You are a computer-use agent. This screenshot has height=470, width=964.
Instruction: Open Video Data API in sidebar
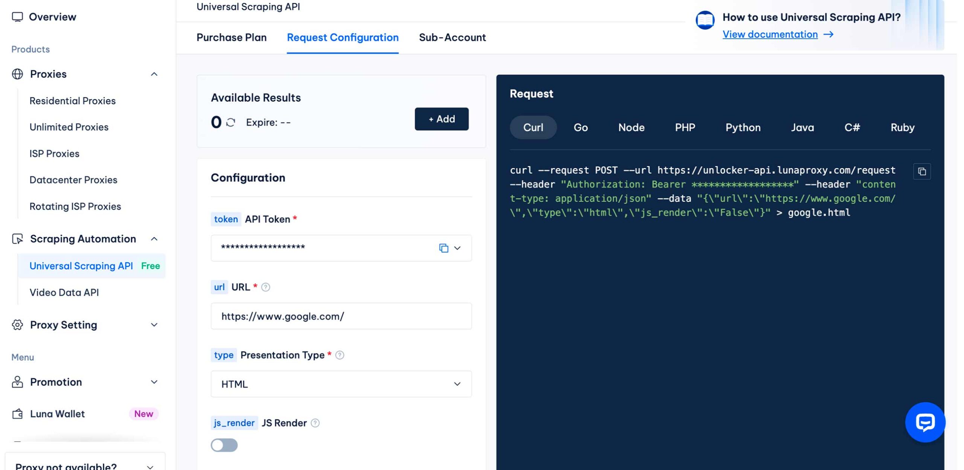pos(64,293)
